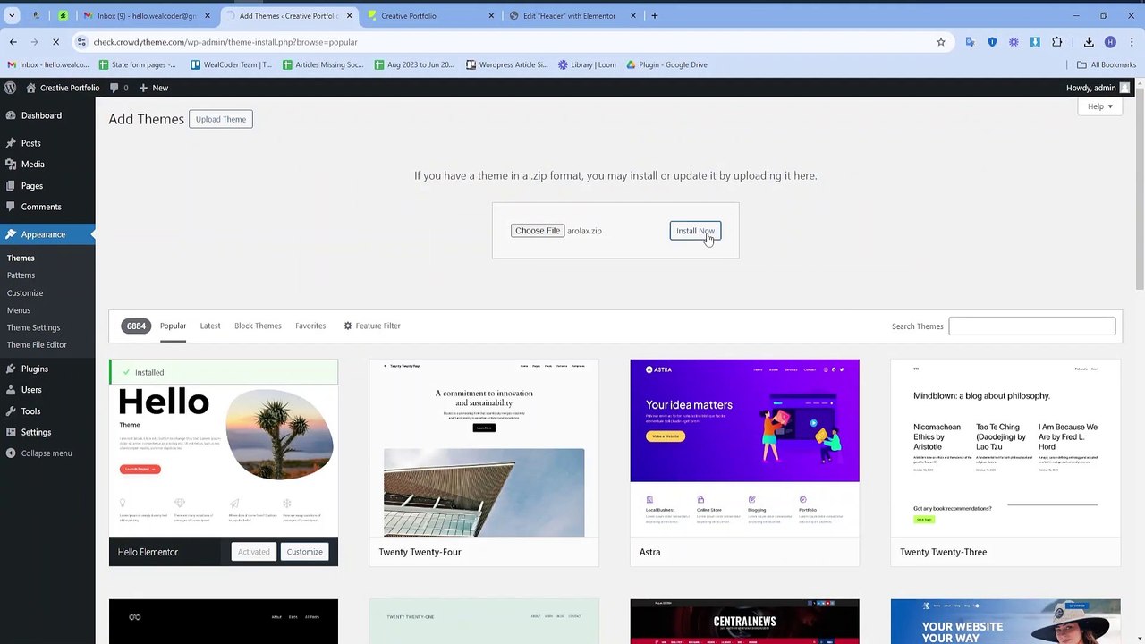Switch to the Block Themes tab
This screenshot has width=1145, height=644.
pyautogui.click(x=258, y=326)
